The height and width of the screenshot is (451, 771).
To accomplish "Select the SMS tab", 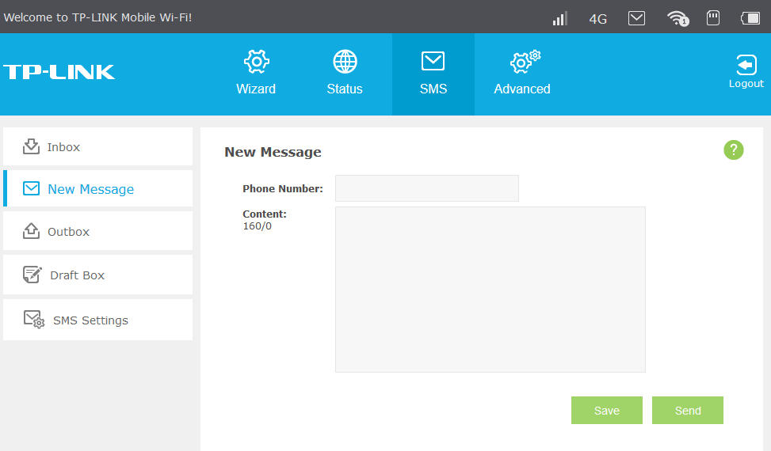I will 433,74.
